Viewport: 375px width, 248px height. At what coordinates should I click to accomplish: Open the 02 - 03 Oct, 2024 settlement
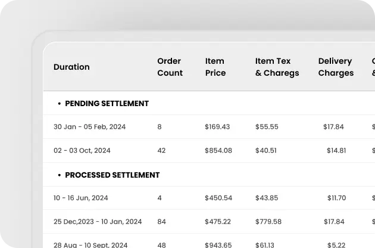coord(82,151)
